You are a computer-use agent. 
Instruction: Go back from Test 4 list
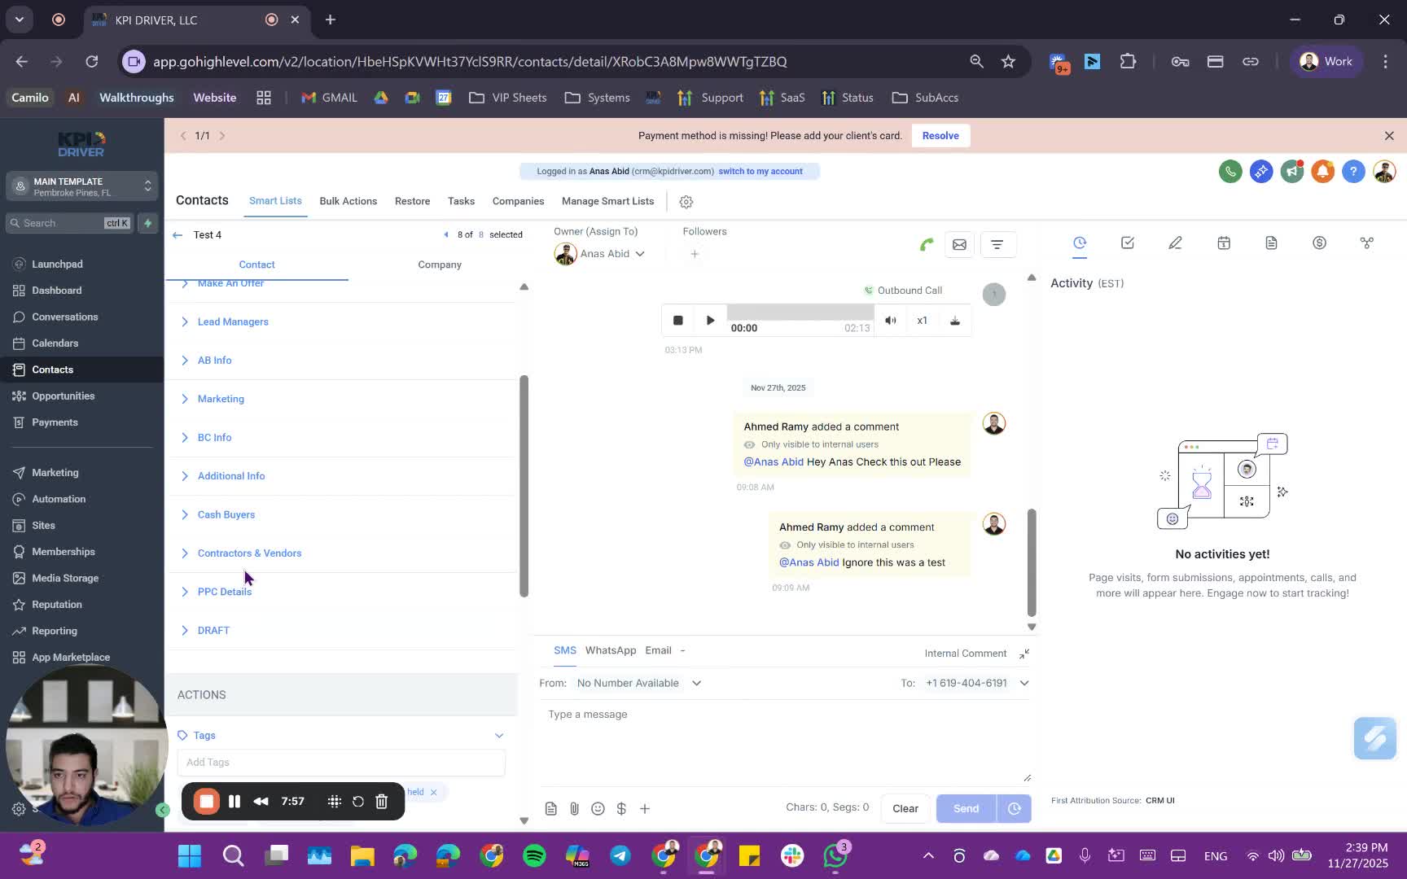tap(178, 235)
